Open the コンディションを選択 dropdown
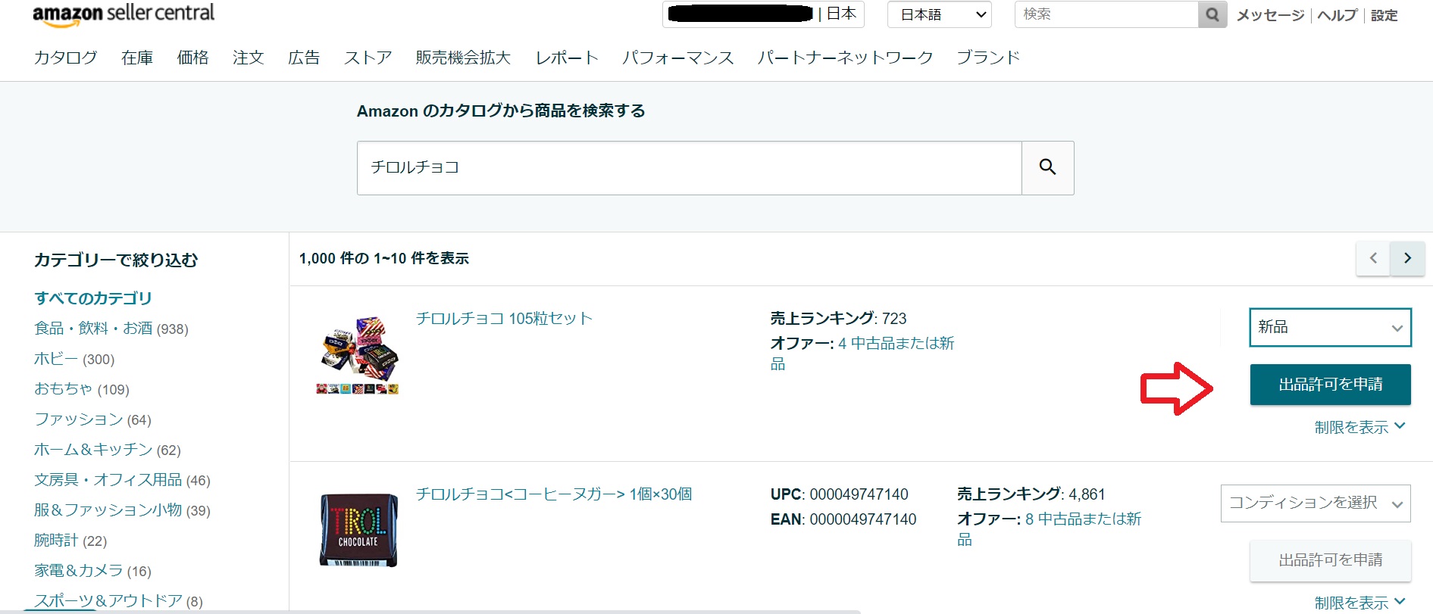The image size is (1433, 614). (1316, 503)
